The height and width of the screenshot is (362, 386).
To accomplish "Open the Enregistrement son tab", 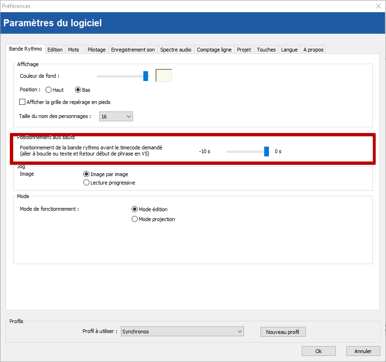I will click(x=133, y=50).
